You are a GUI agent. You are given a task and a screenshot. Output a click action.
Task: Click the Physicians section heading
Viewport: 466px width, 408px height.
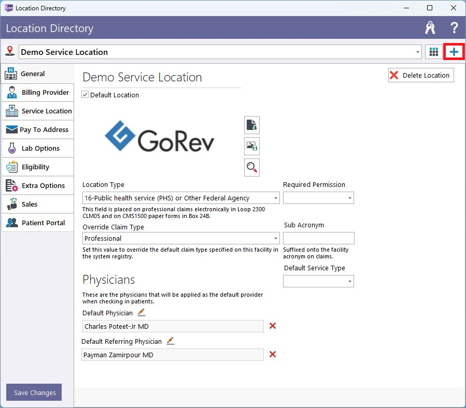pyautogui.click(x=108, y=280)
